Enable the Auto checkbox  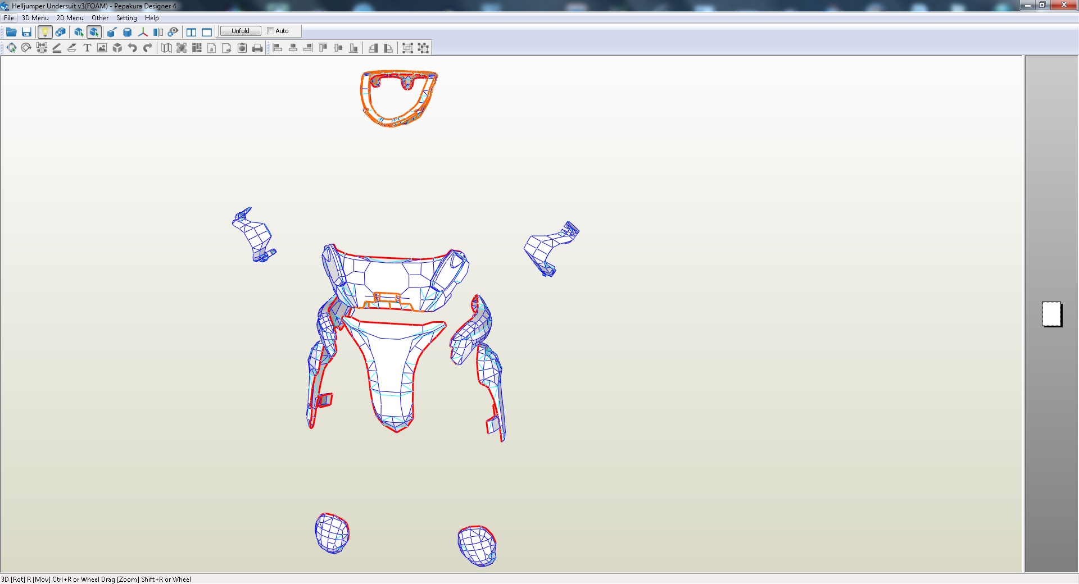coord(270,31)
